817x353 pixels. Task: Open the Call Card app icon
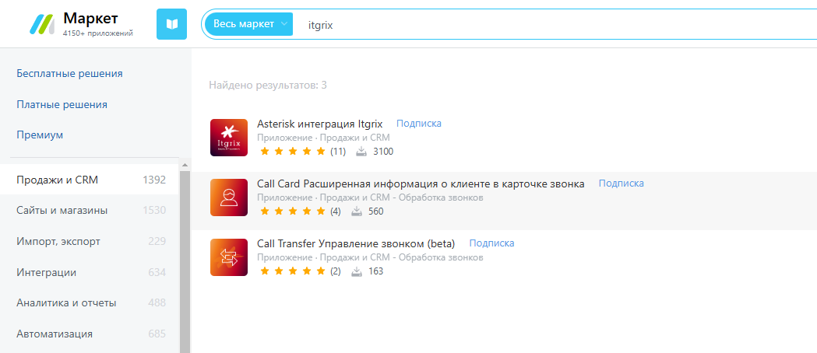[x=229, y=197]
